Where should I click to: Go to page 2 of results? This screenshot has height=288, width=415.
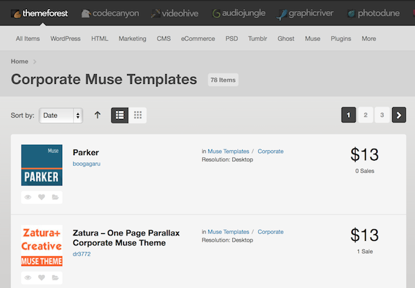(365, 115)
